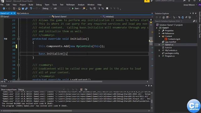
Task: Click the Undo arrow icon
Action: pos(31,8)
